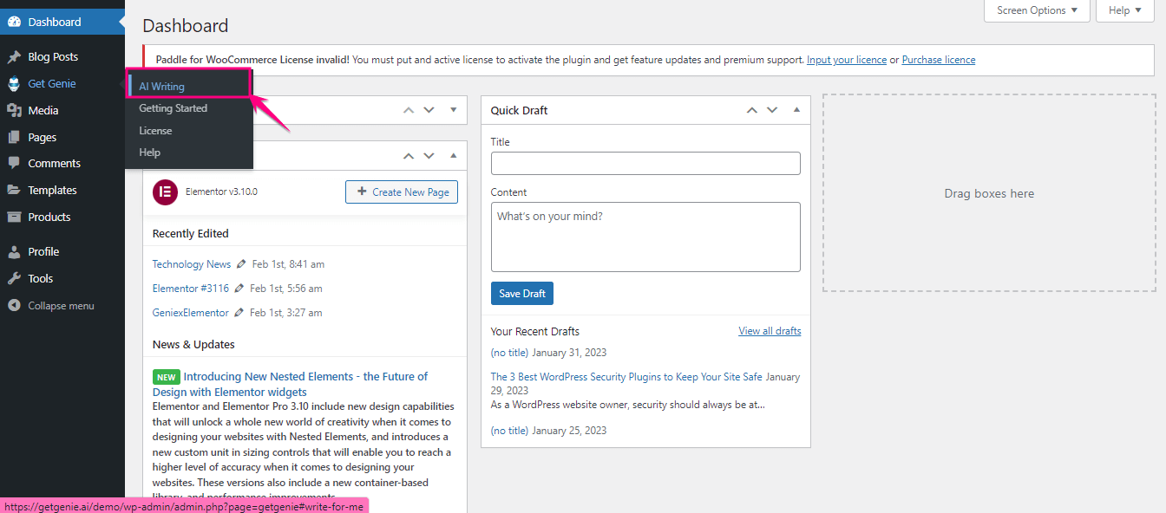Open Elementor #3116 recently edited link
This screenshot has width=1166, height=513.
191,289
